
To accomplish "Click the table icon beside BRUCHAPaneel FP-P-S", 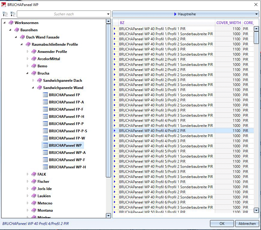I will (45, 131).
